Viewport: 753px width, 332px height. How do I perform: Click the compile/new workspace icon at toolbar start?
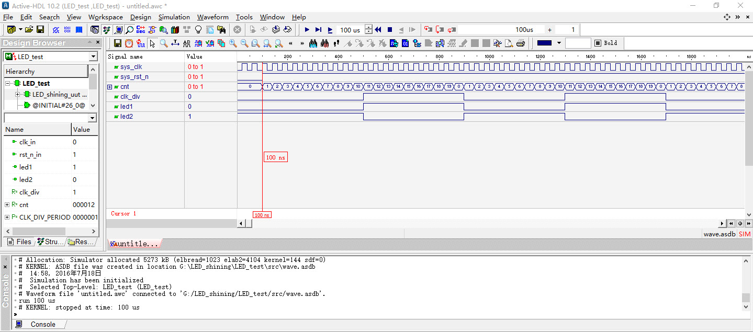(10, 30)
